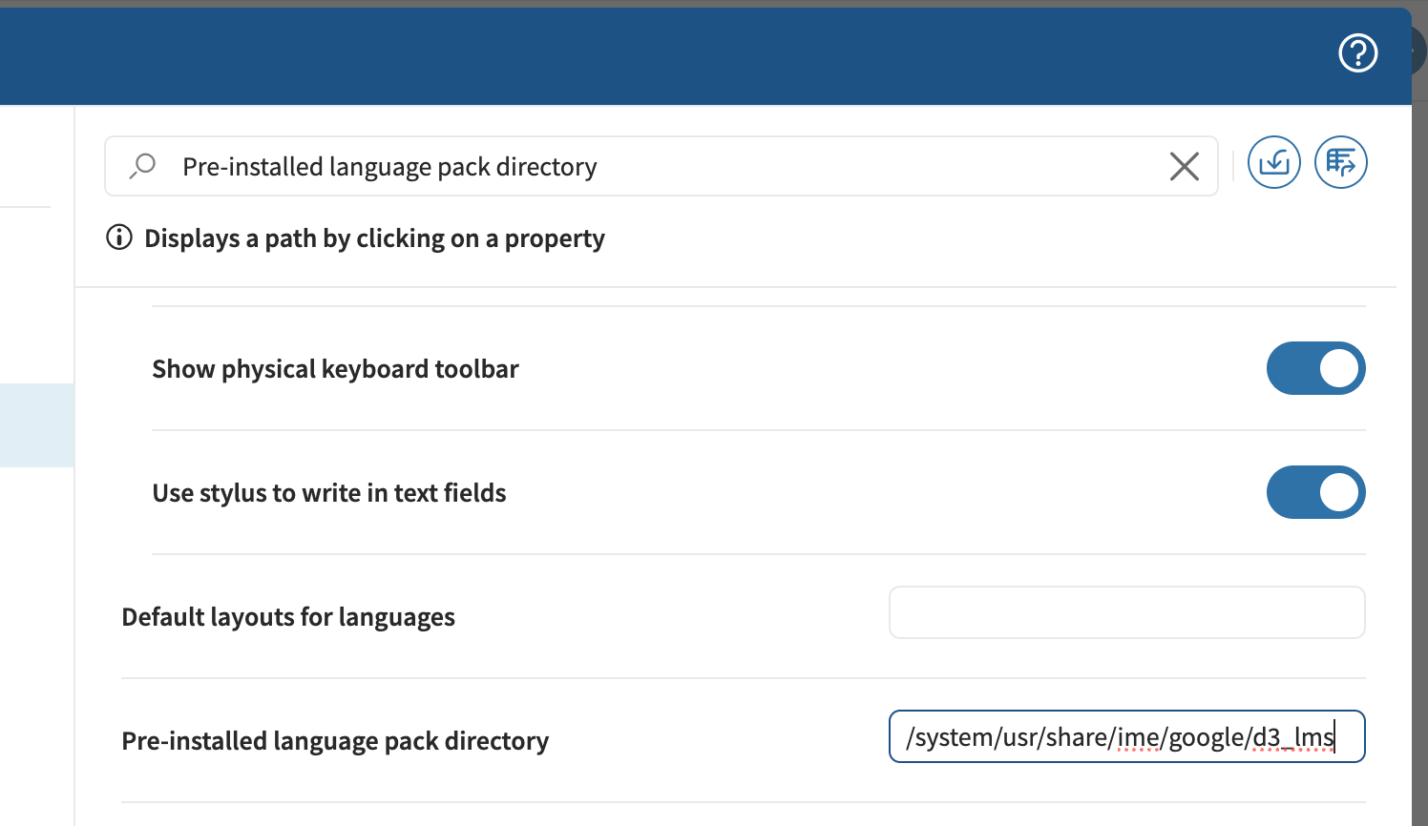This screenshot has width=1428, height=826.
Task: Open help via the question mark icon
Action: (1357, 53)
